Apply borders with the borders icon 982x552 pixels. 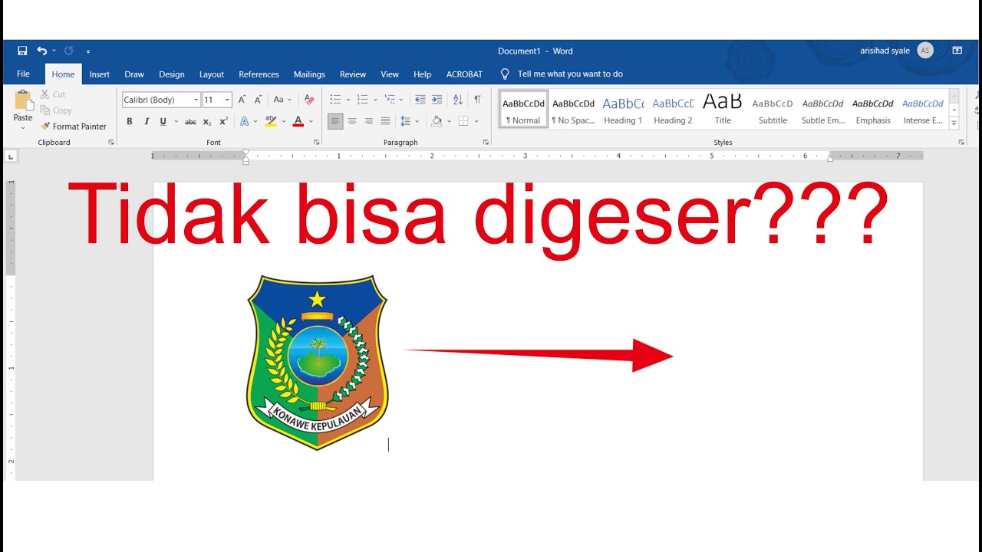463,121
